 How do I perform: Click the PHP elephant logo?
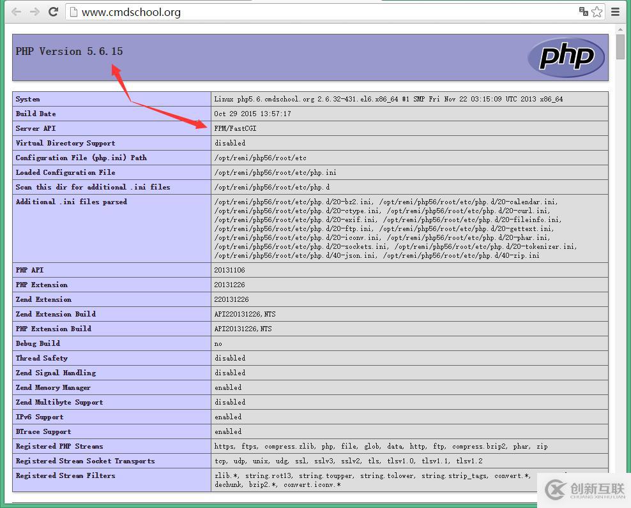click(x=565, y=57)
